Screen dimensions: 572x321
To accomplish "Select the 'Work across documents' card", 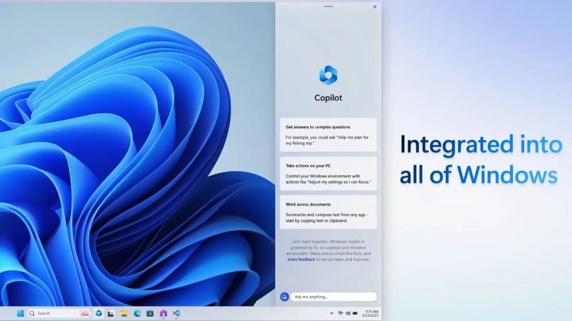I will pos(328,212).
